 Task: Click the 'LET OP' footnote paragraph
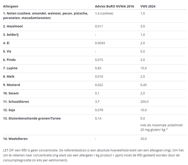[x=93, y=155]
